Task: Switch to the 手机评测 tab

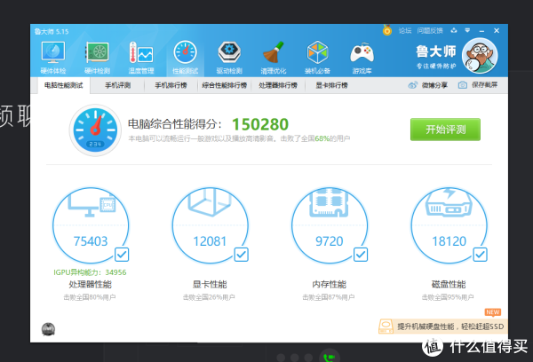Action: tap(117, 85)
